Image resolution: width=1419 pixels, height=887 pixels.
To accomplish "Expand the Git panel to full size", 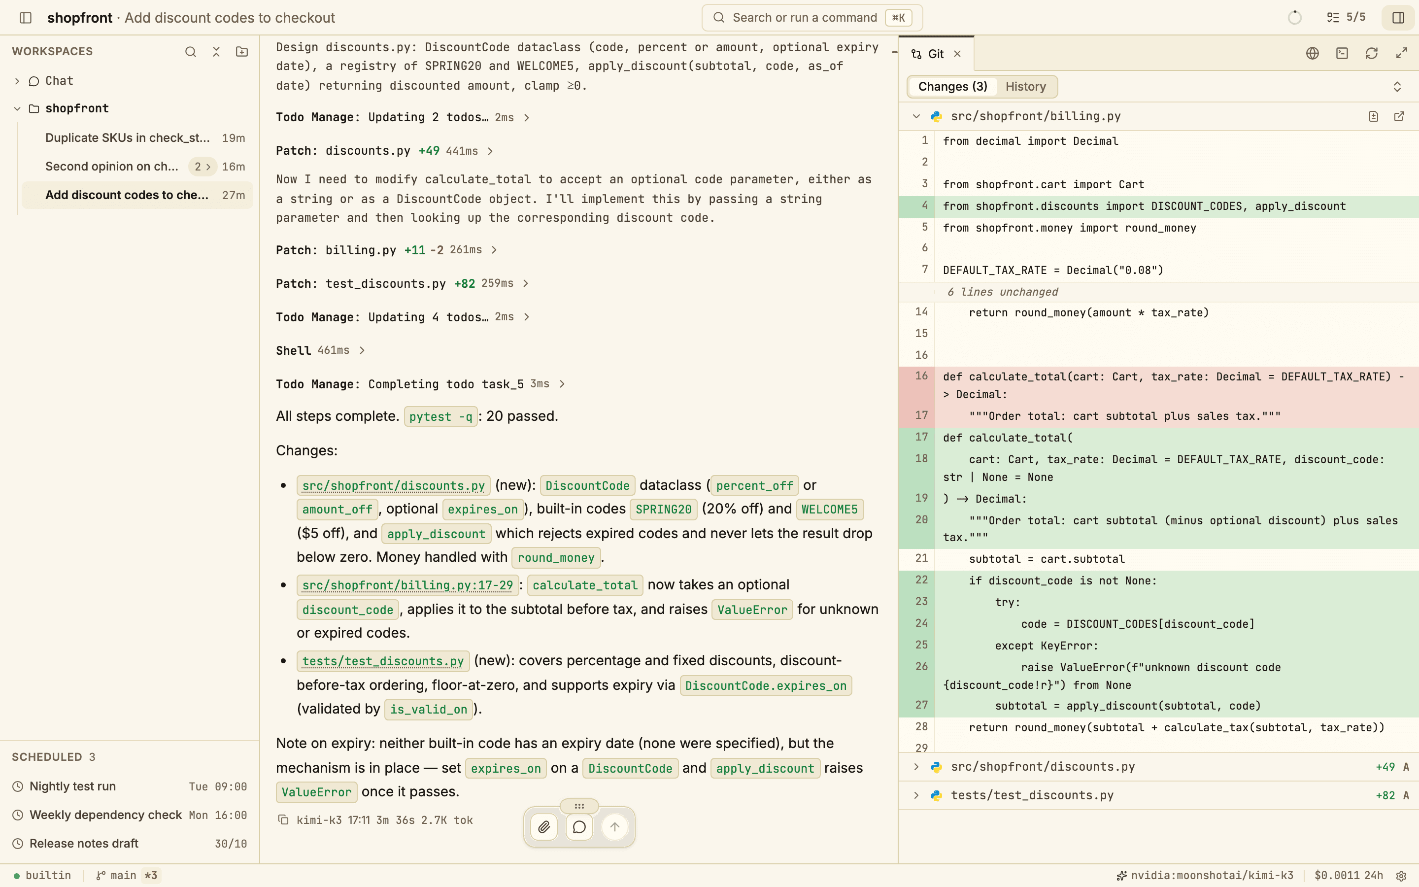I will 1401,53.
